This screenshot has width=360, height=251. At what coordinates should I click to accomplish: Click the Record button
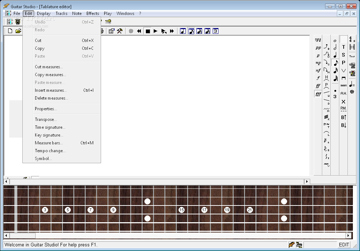[131, 31]
